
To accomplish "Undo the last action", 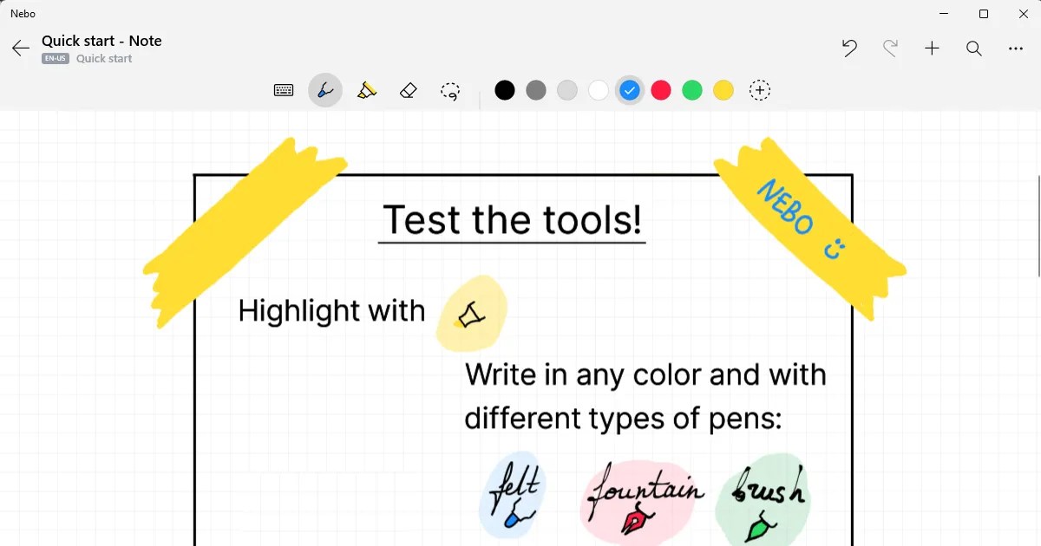I will click(x=849, y=49).
